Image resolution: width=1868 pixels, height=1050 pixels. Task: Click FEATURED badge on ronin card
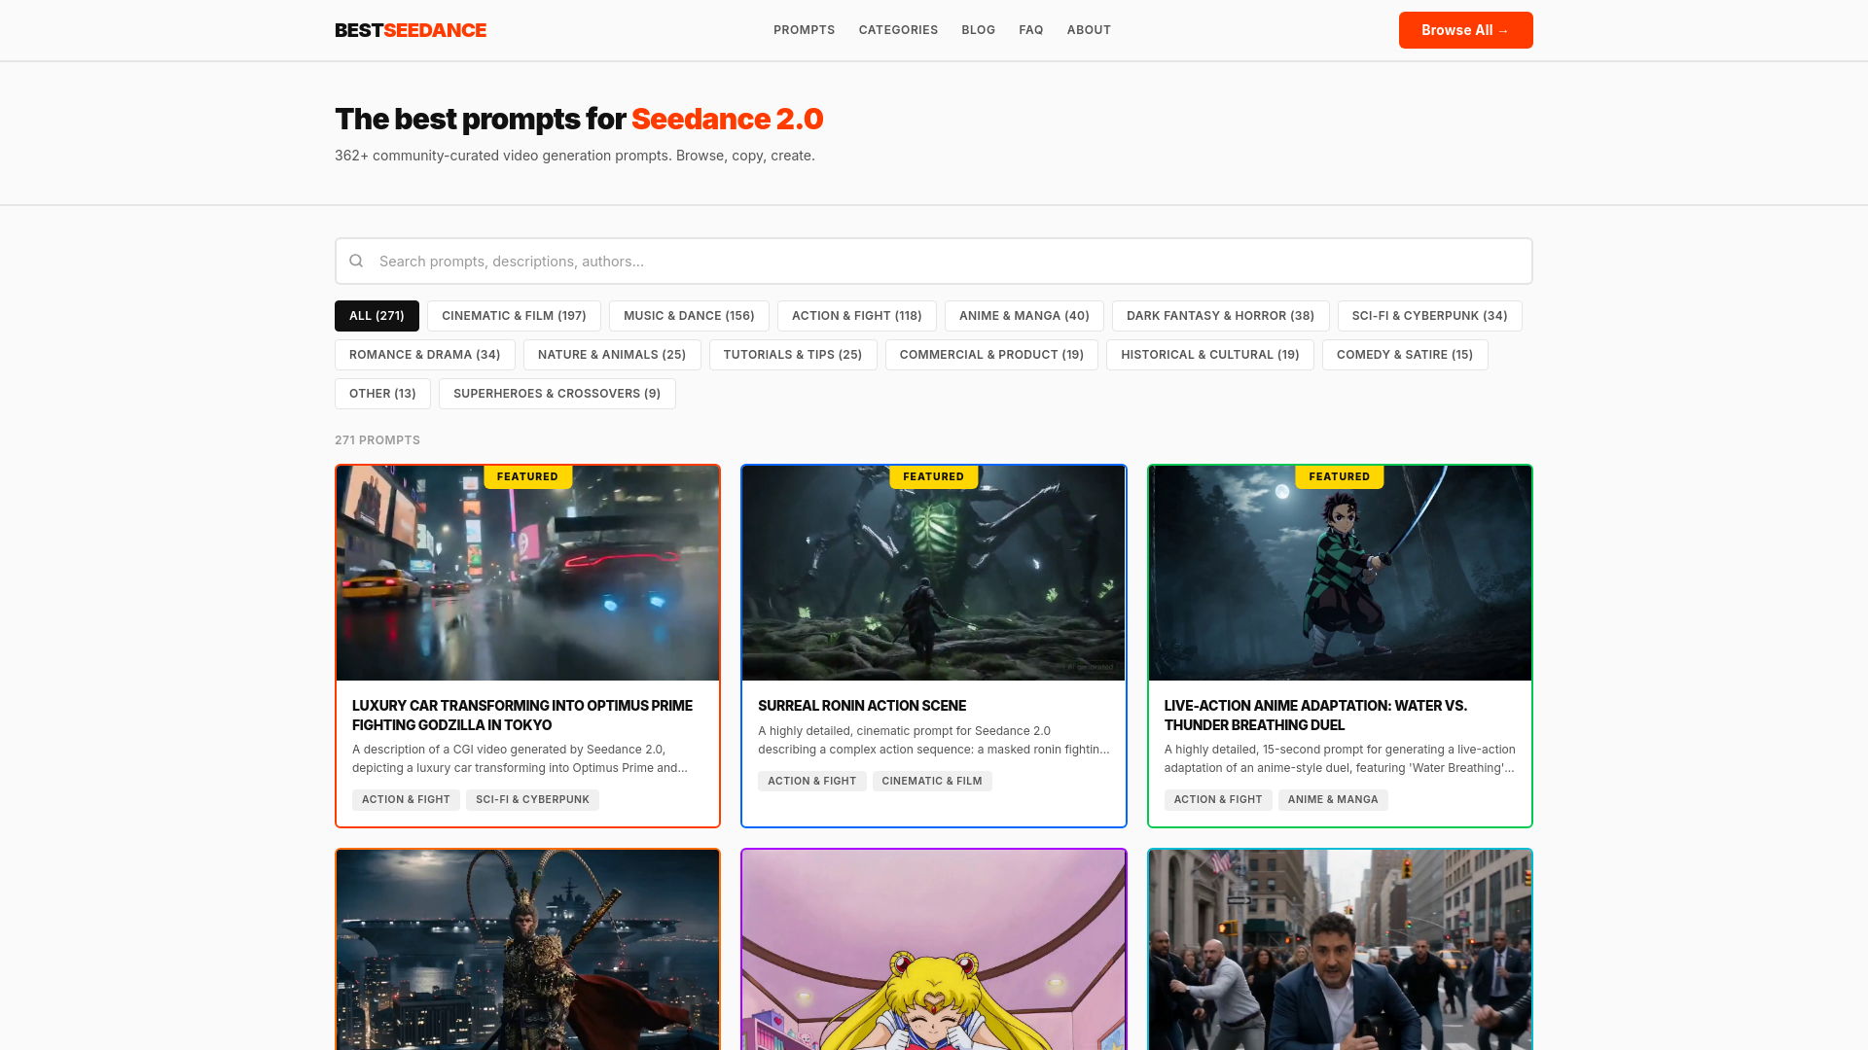pos(933,476)
